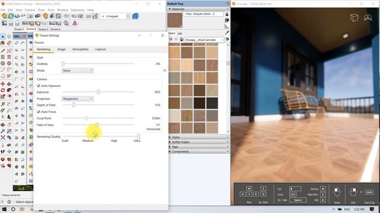
Task: Select Scene 1 tab
Action: pyautogui.click(x=19, y=29)
